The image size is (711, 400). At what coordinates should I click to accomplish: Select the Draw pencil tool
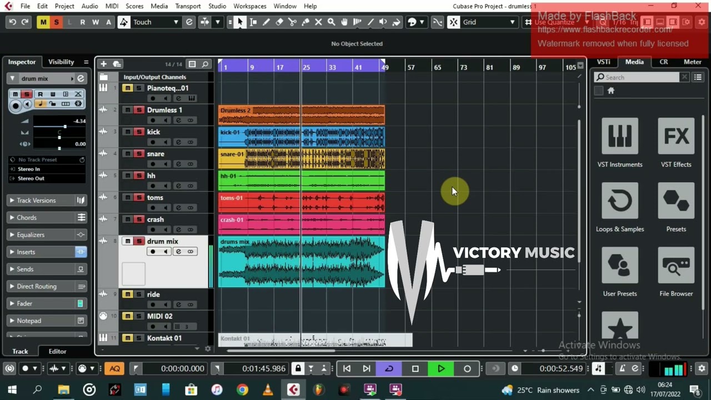266,22
